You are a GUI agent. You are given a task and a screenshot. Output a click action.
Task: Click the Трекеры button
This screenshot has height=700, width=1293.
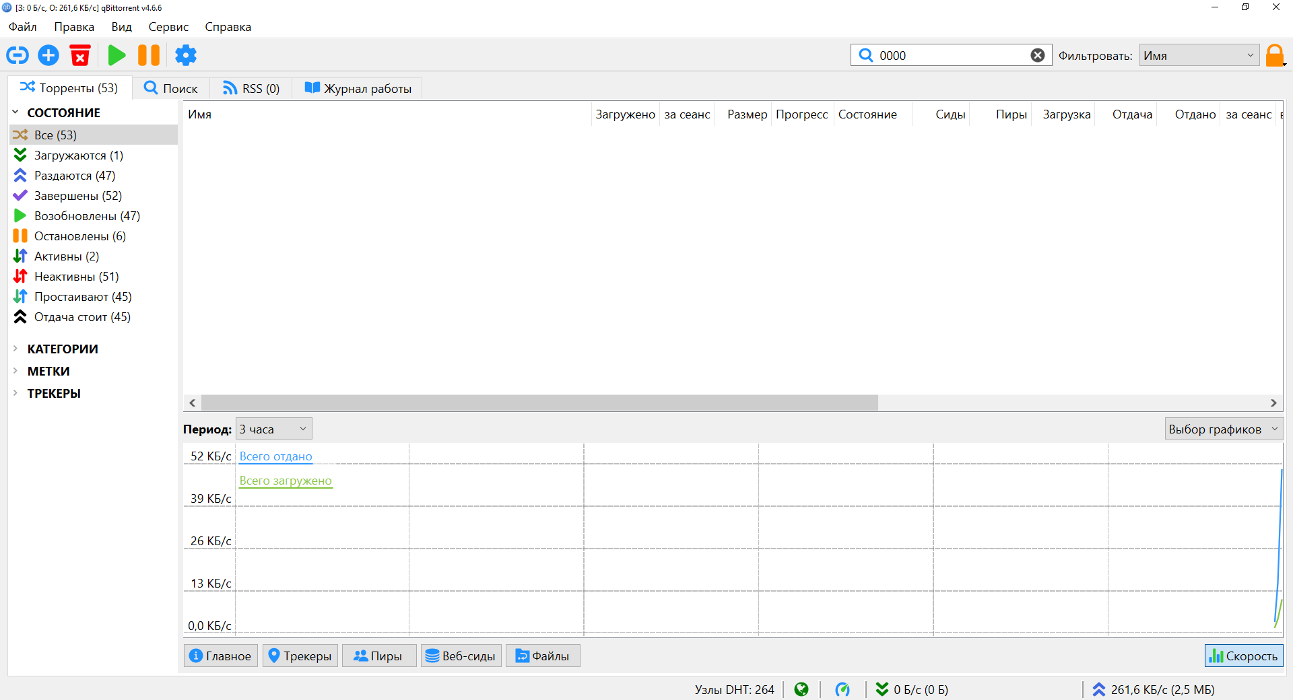click(x=300, y=656)
